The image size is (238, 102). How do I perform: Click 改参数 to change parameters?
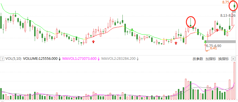pyautogui.click(x=198, y=59)
